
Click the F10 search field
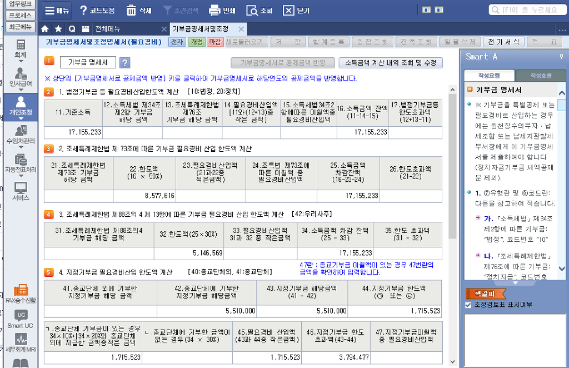528,10
